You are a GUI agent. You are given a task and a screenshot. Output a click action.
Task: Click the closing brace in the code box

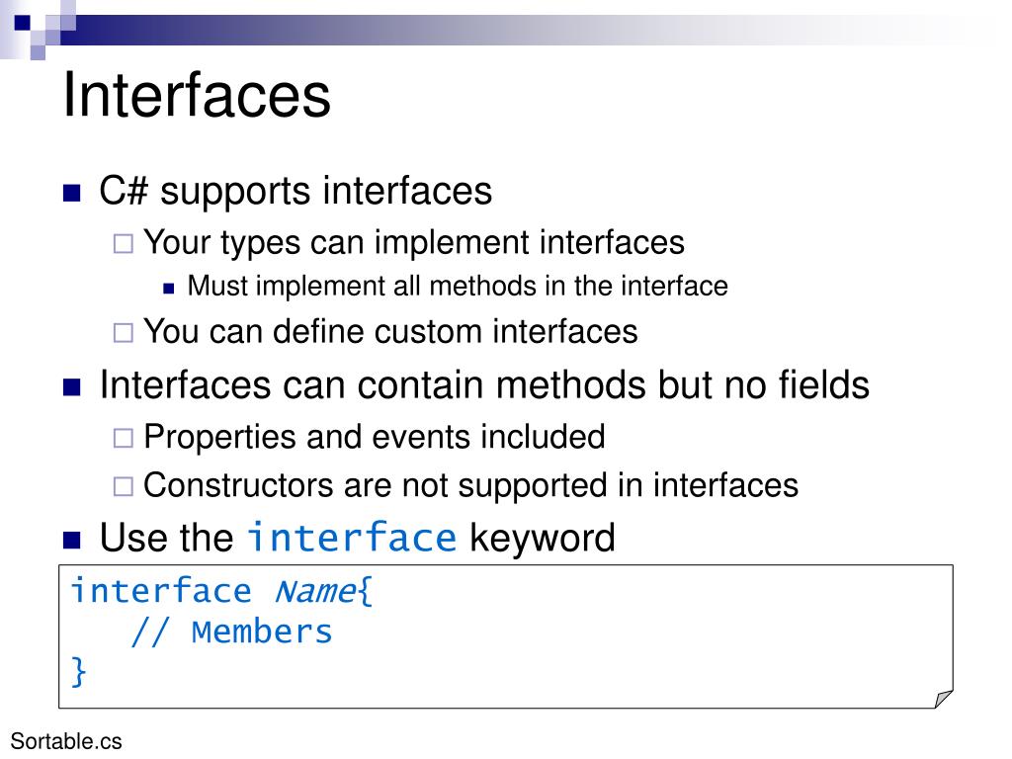click(x=78, y=672)
